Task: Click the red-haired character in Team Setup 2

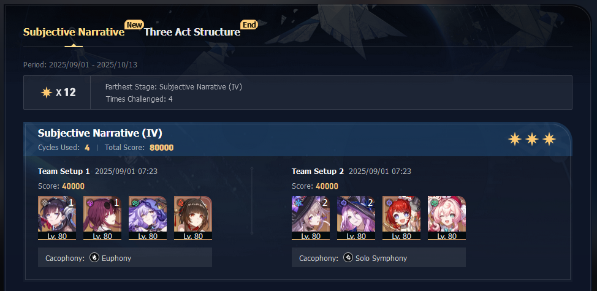Action: (x=401, y=218)
